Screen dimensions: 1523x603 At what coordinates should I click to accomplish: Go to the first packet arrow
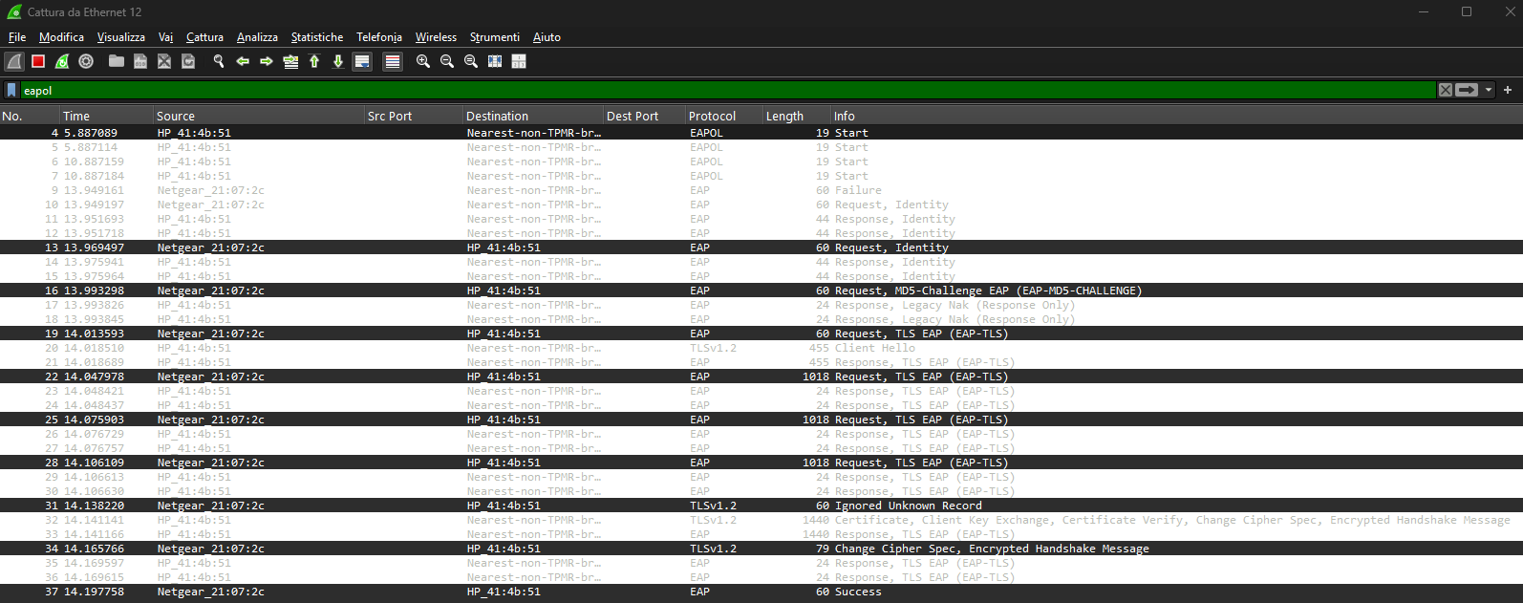(314, 61)
